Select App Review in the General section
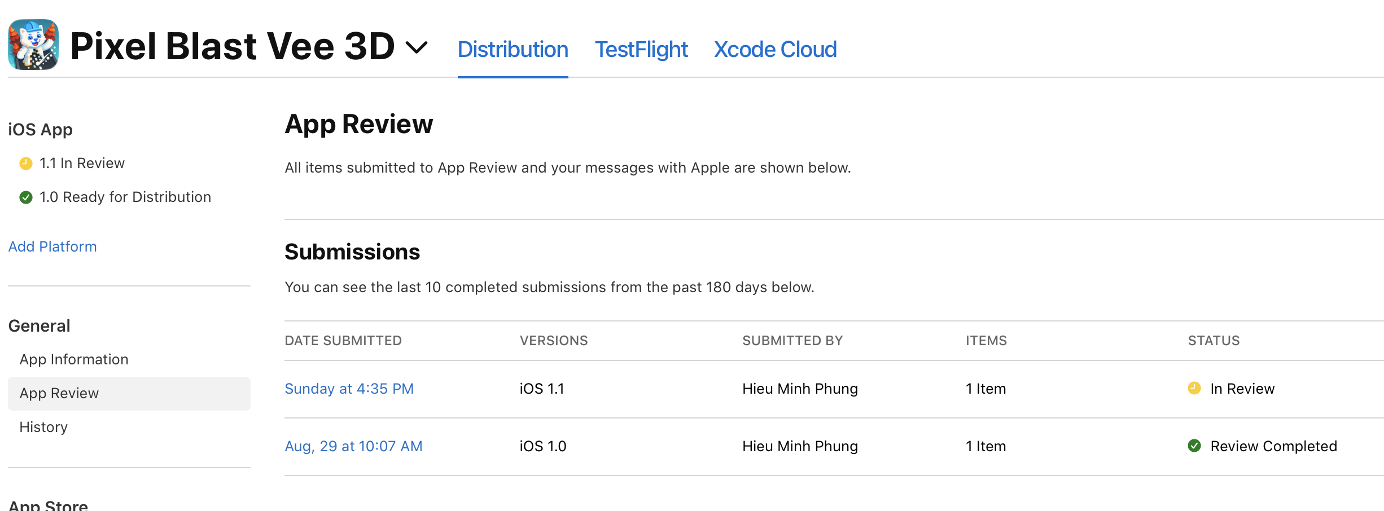The height and width of the screenshot is (511, 1384). [x=59, y=393]
